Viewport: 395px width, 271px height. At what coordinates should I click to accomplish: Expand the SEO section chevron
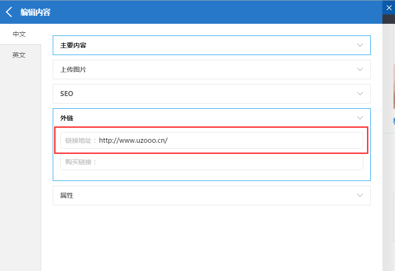pos(360,94)
